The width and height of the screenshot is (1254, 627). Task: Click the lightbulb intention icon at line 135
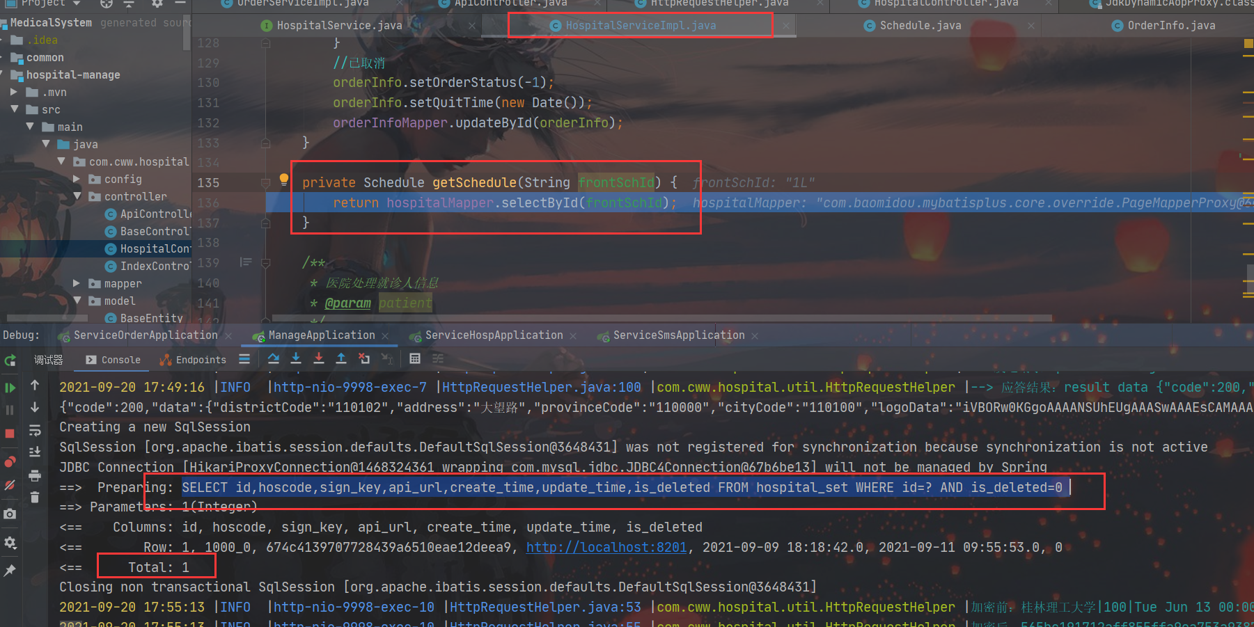283,180
